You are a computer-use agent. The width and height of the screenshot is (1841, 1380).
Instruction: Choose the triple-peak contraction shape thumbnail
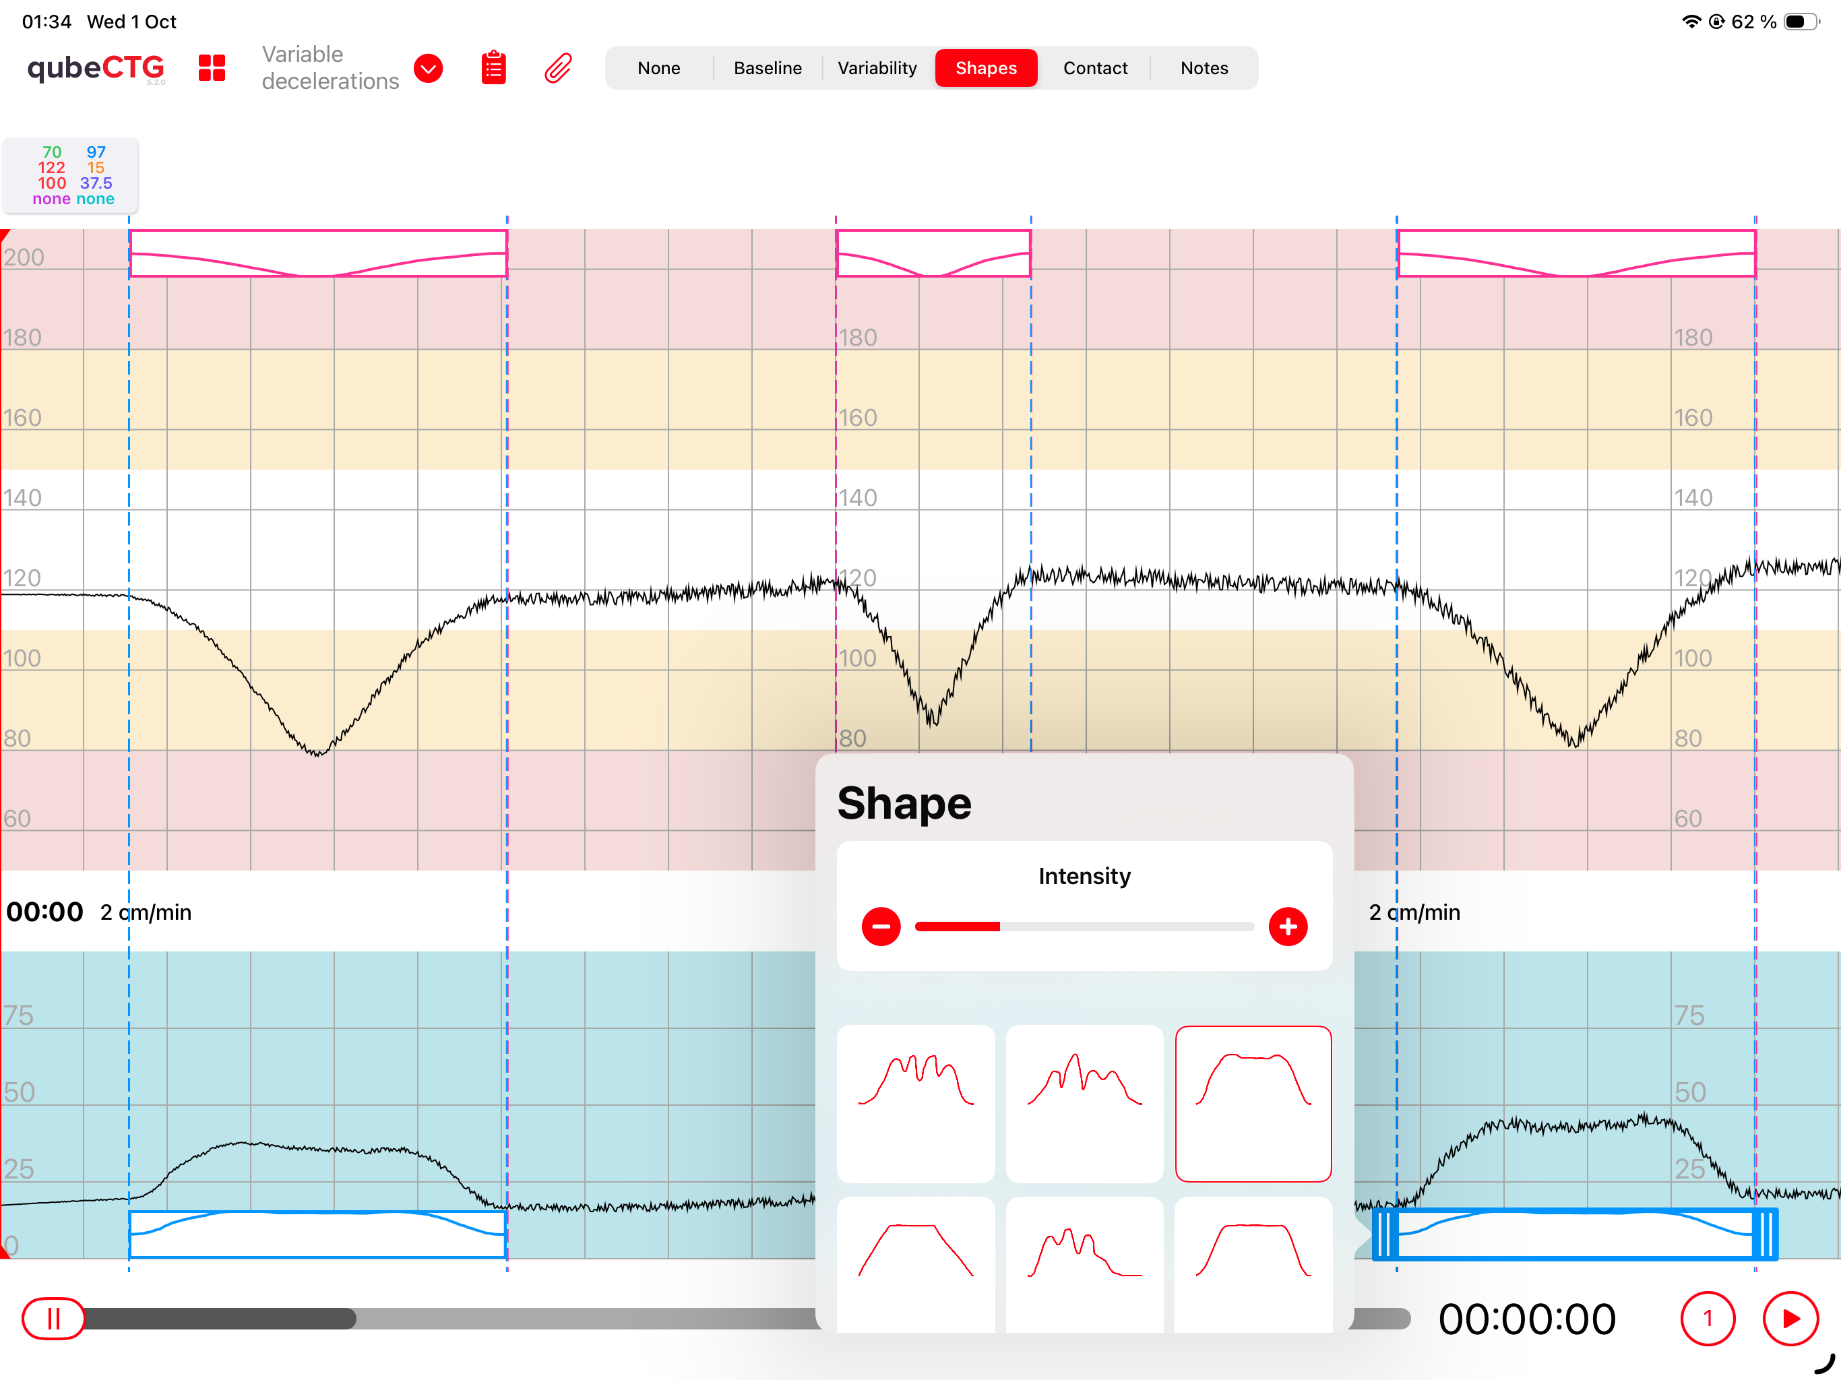coord(916,1103)
